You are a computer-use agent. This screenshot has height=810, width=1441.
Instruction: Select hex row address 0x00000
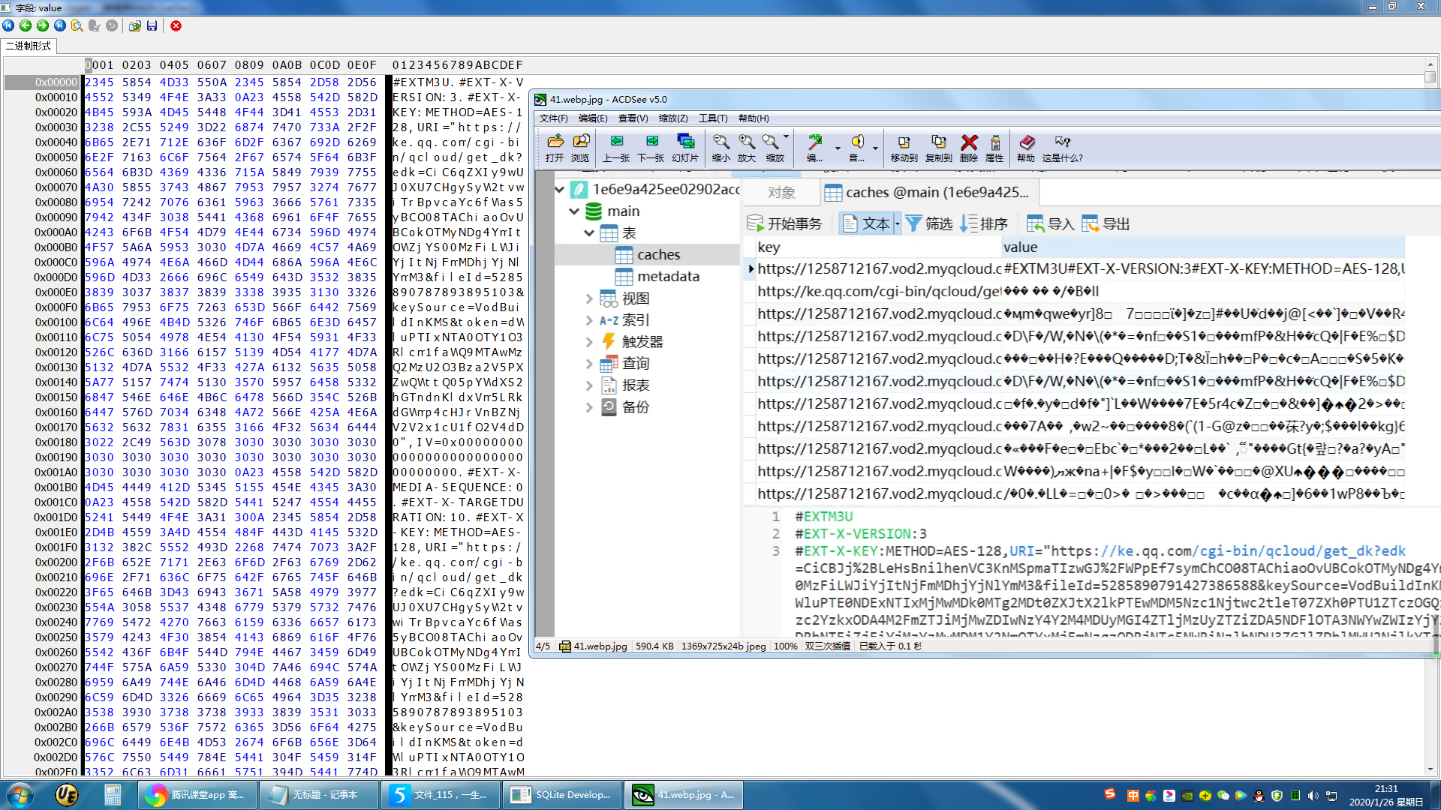point(56,82)
